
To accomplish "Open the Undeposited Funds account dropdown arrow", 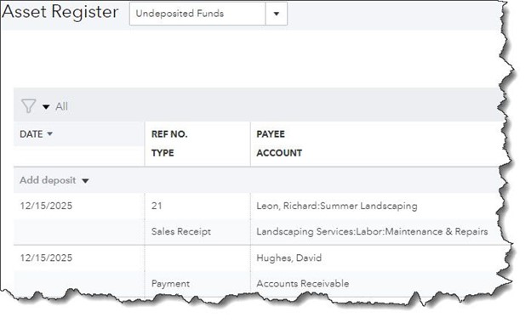I will (x=277, y=14).
